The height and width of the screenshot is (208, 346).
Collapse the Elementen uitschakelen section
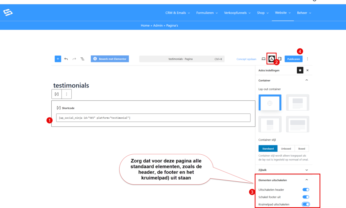pyautogui.click(x=306, y=180)
